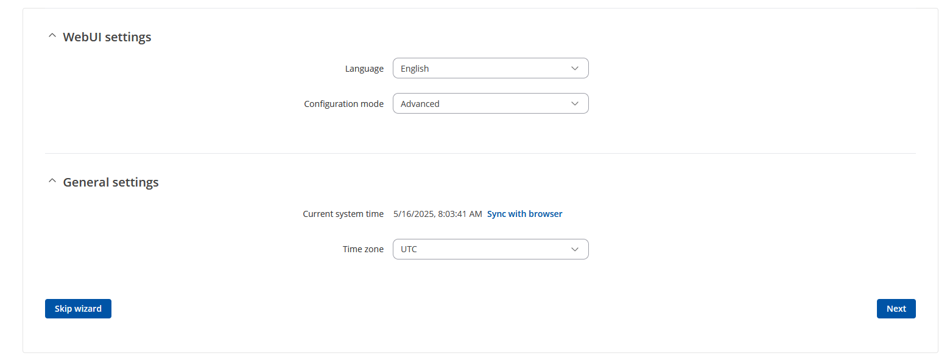Click the arrow icon in Language field
950x364 pixels.
click(x=575, y=69)
